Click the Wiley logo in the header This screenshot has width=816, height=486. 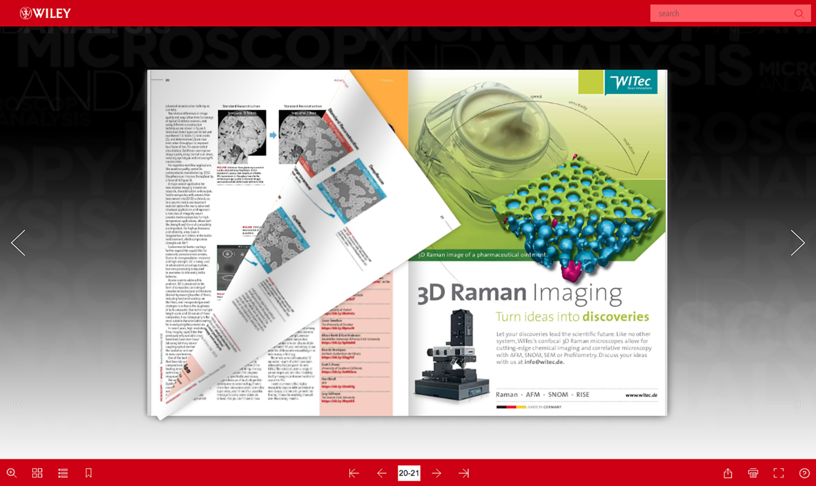45,13
